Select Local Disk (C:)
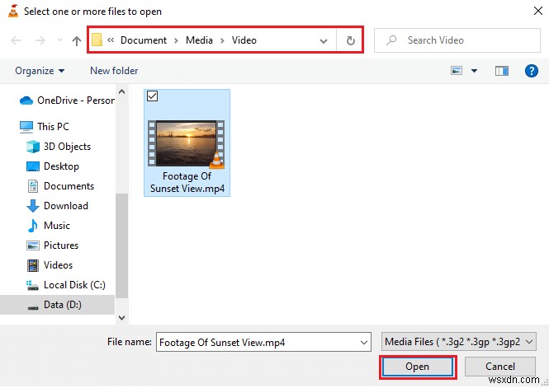The height and width of the screenshot is (388, 549). tap(65, 285)
